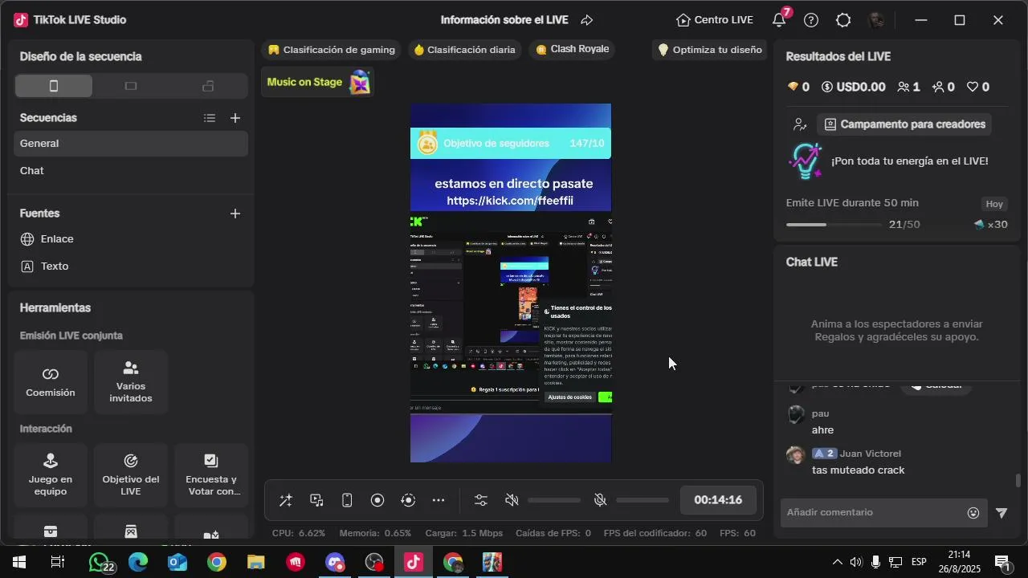Open the Varios invitados tool
This screenshot has height=578, width=1028.
[131, 382]
